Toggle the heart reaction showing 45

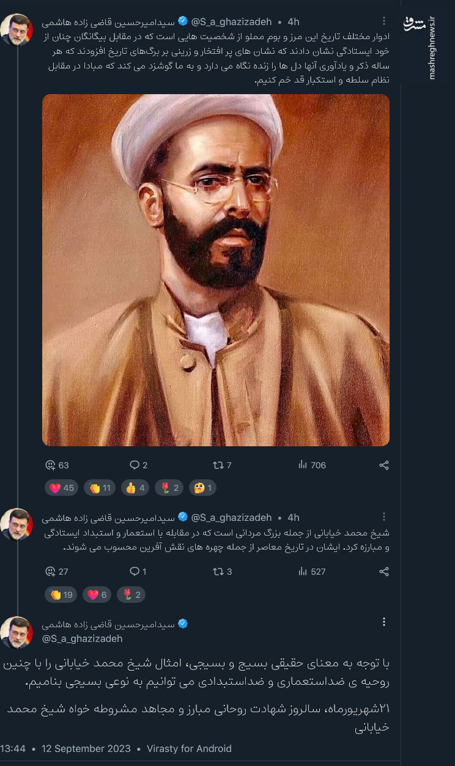61,487
